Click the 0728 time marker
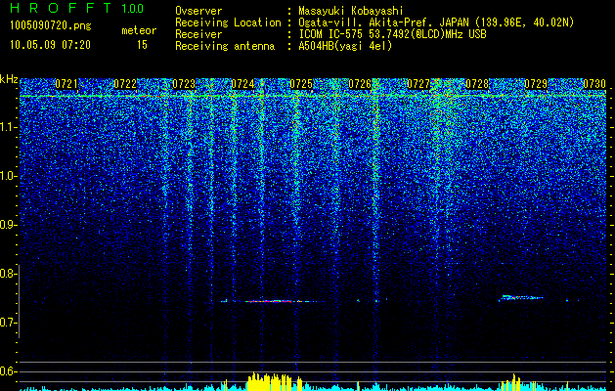 coord(477,84)
